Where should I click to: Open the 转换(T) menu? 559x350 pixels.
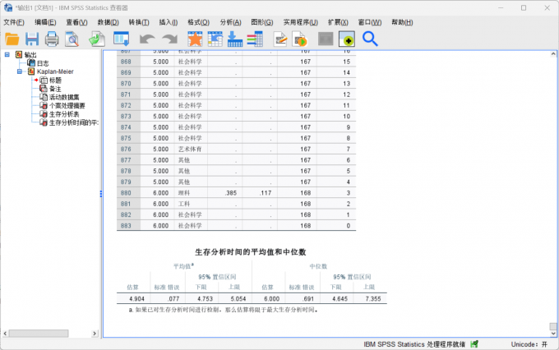click(139, 22)
